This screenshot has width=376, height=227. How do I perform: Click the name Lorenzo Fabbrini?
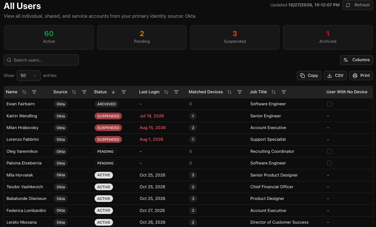point(22,139)
